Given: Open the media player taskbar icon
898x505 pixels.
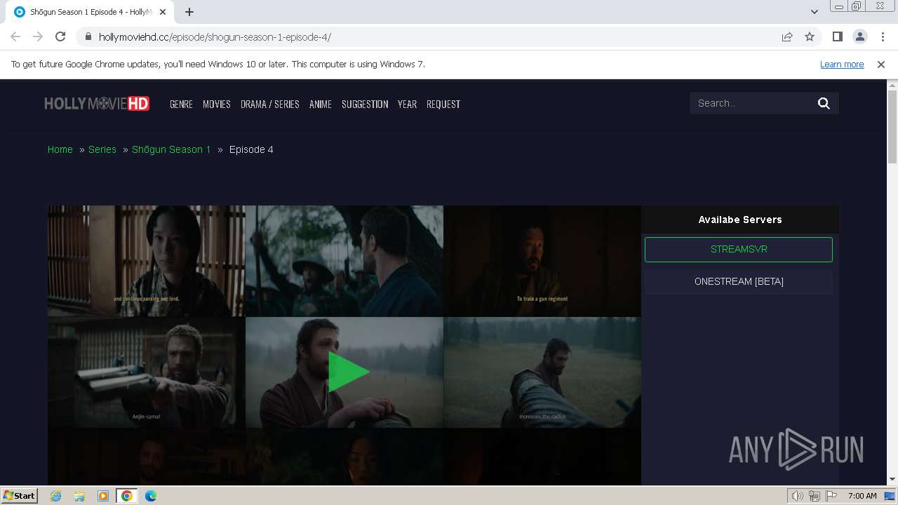Looking at the screenshot, I should tap(103, 496).
